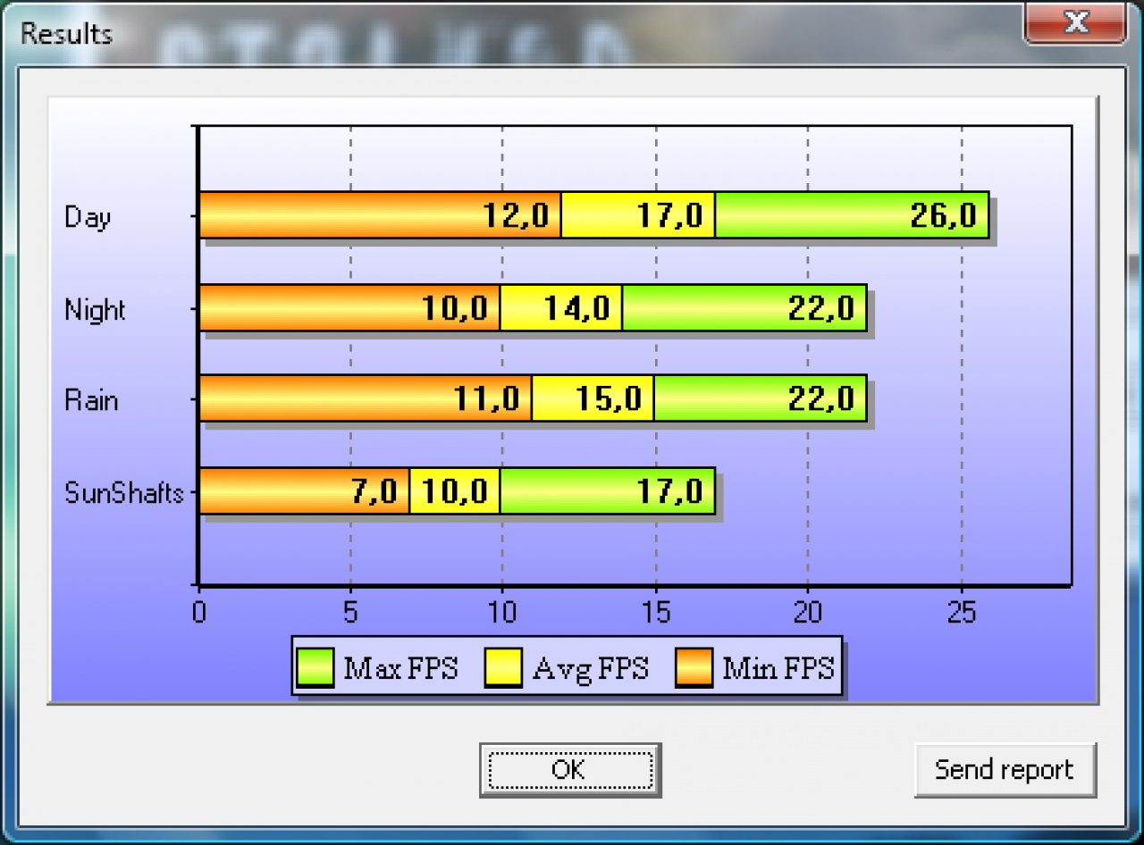
Task: Click the x-axis label 0
Action: (198, 612)
